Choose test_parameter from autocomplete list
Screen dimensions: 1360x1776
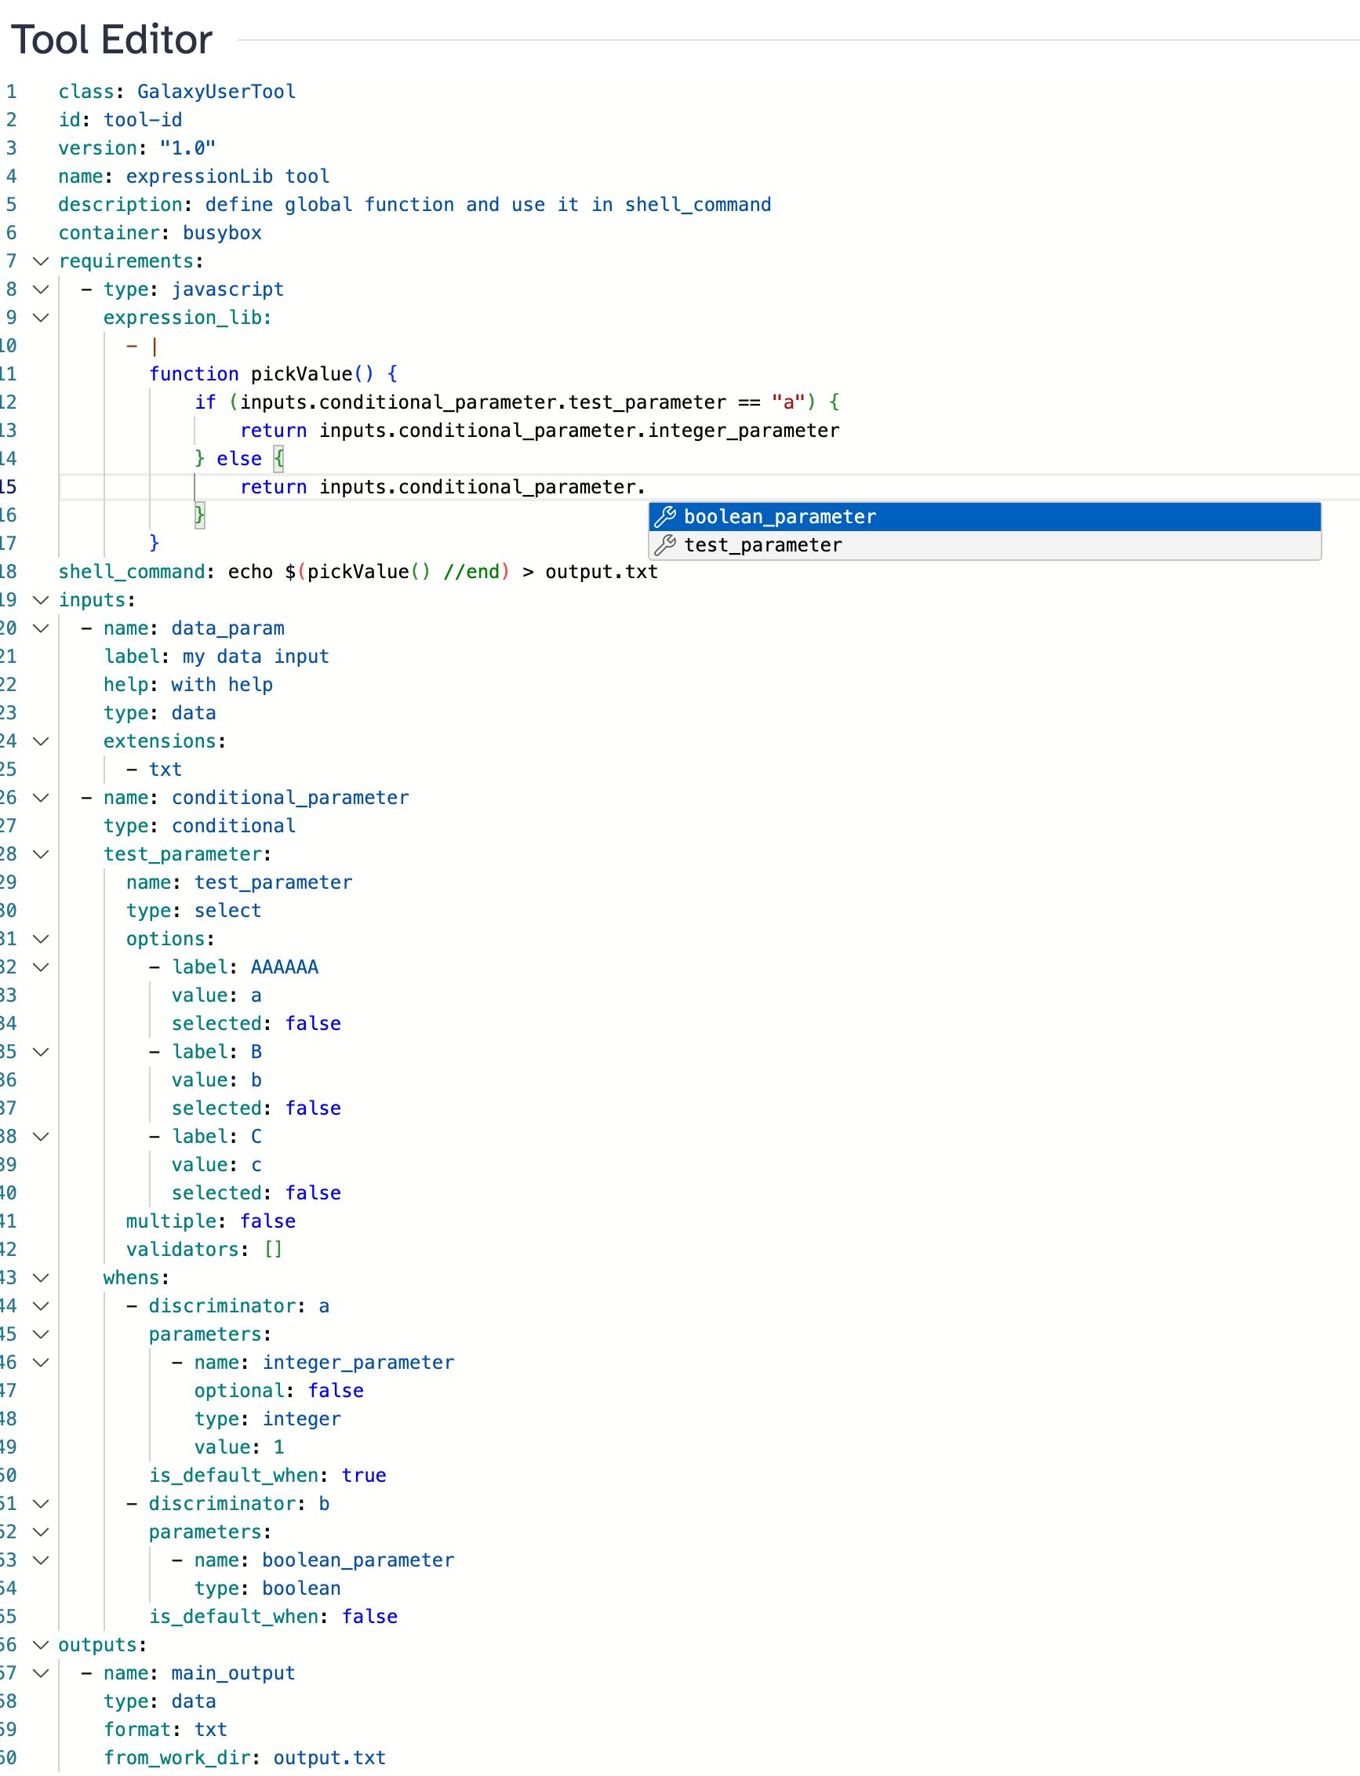click(x=762, y=544)
